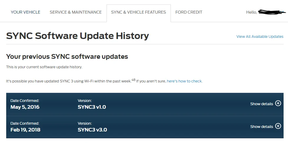The height and width of the screenshot is (143, 288).
Task: Click footnote 48 superscript
Action: point(133,80)
